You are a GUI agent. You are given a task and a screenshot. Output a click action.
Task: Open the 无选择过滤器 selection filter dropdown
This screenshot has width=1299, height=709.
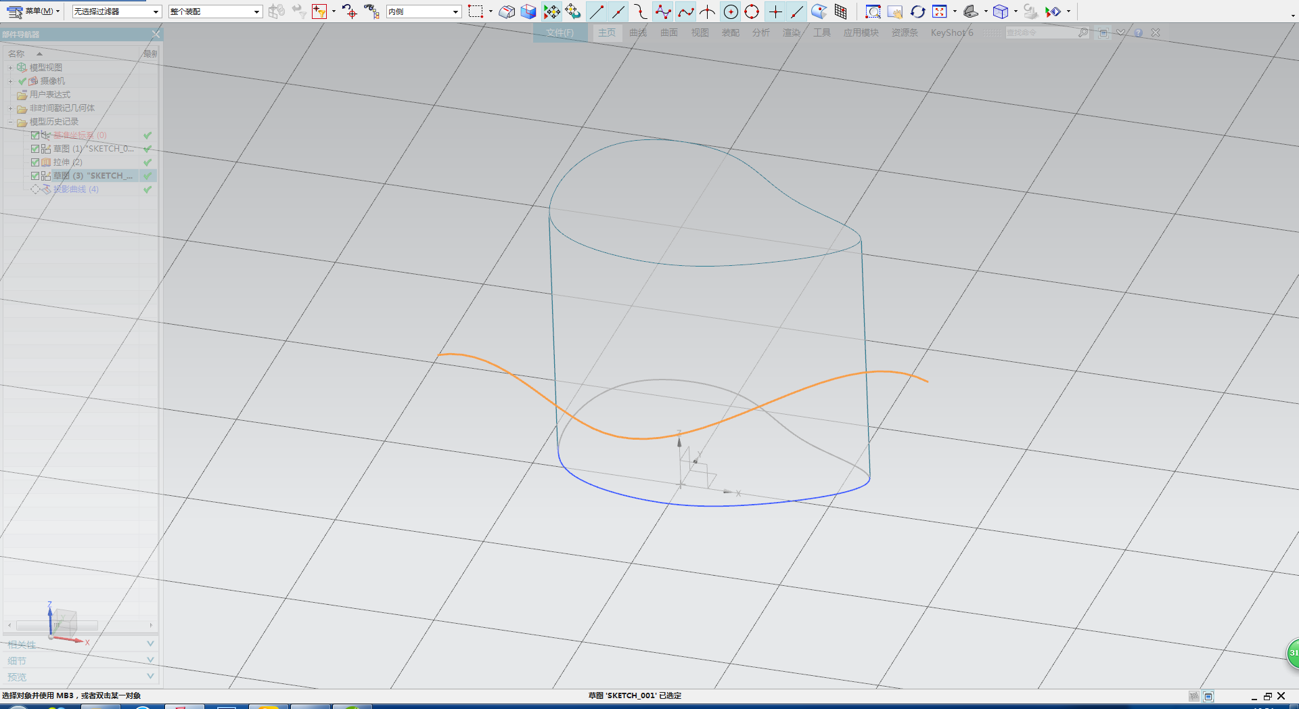[x=116, y=12]
